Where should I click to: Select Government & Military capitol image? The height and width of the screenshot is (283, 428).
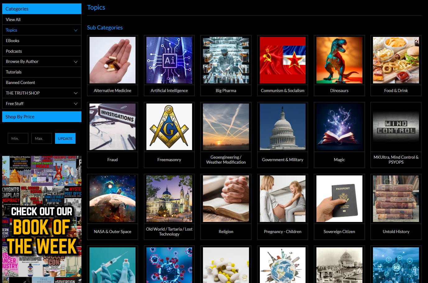coord(283,127)
